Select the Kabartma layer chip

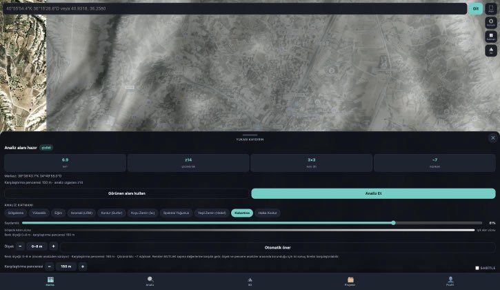click(x=242, y=213)
